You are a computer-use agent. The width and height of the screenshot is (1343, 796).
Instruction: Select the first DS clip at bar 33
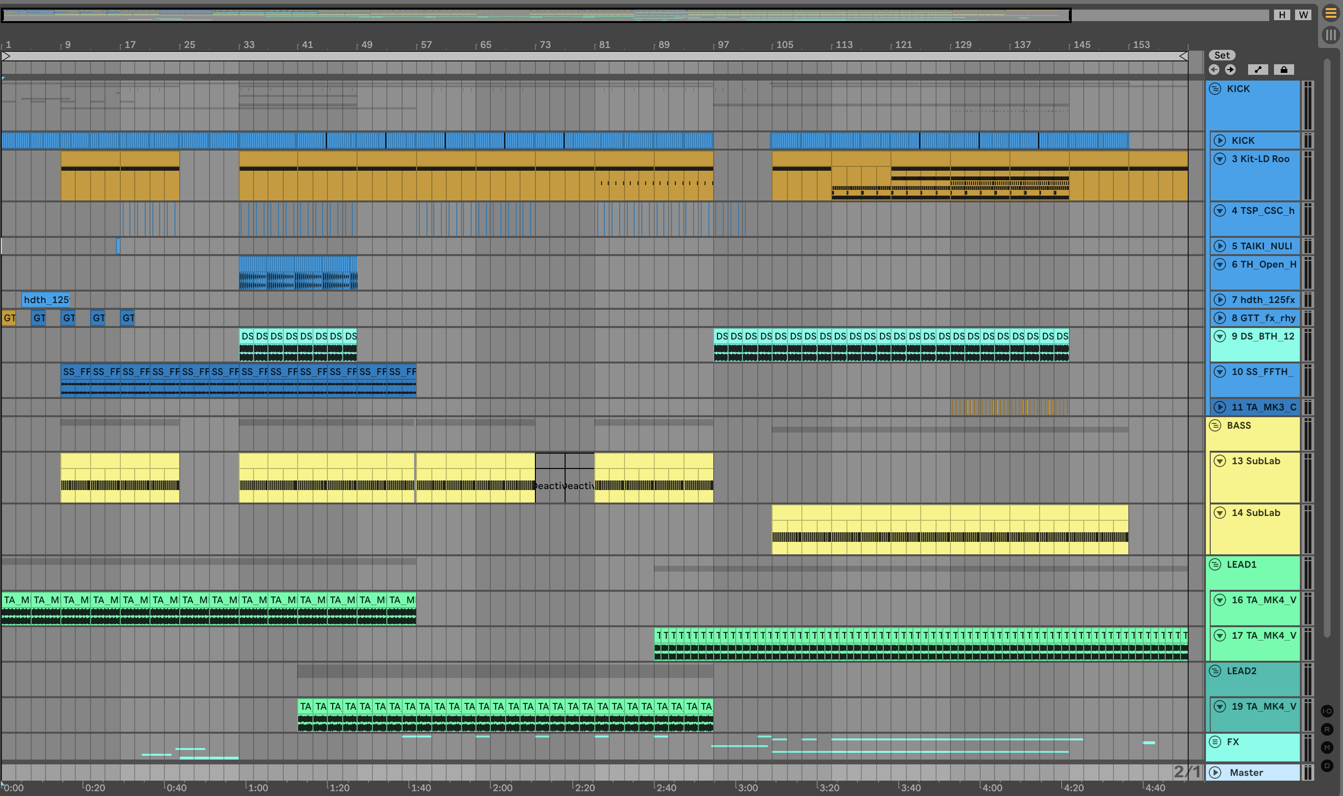tap(246, 344)
